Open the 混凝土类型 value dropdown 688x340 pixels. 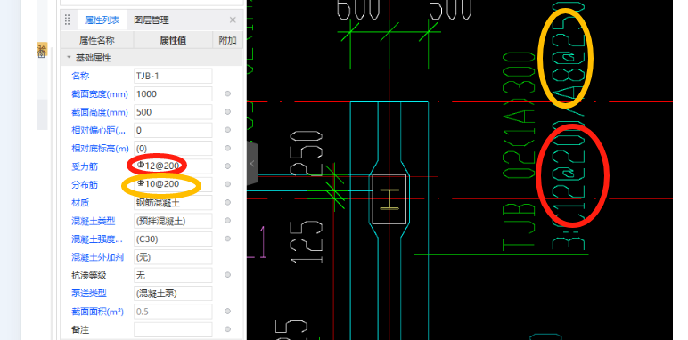point(173,221)
